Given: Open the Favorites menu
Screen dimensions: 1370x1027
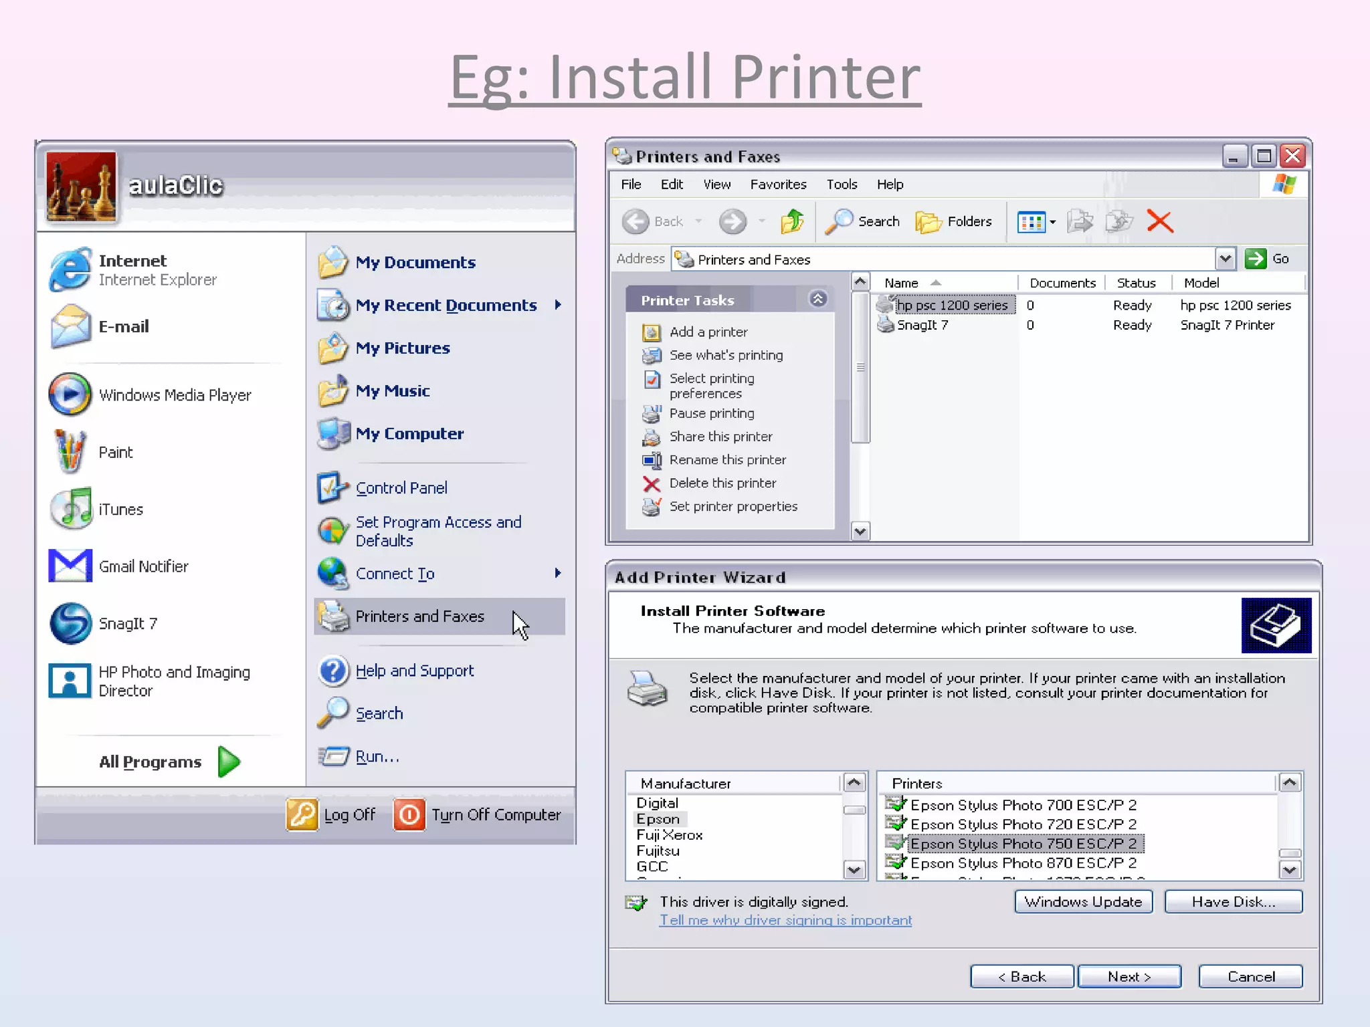Looking at the screenshot, I should (x=778, y=184).
